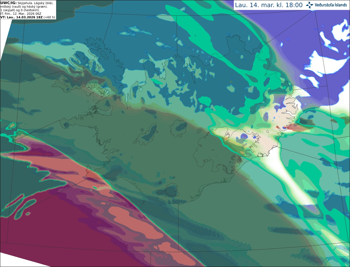Click the 'VT: Lau.. 14.03.2026 18Z' valid time
This screenshot has width=350, height=267.
tap(21, 17)
